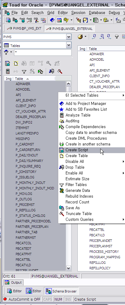Open dropdown arrow beside the palette icon
125x305 pixels.
coord(85,37)
